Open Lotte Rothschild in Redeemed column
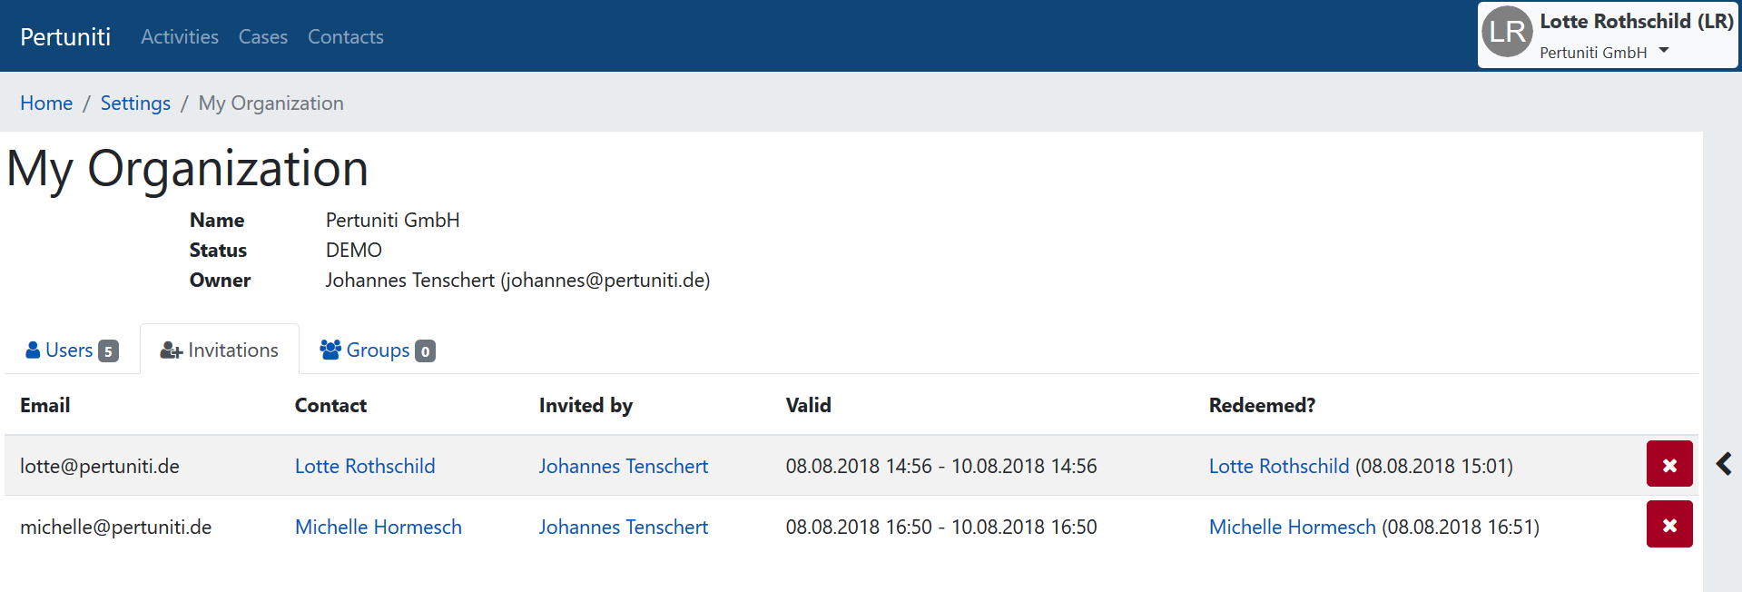Screen dimensions: 1742x592 (1279, 466)
